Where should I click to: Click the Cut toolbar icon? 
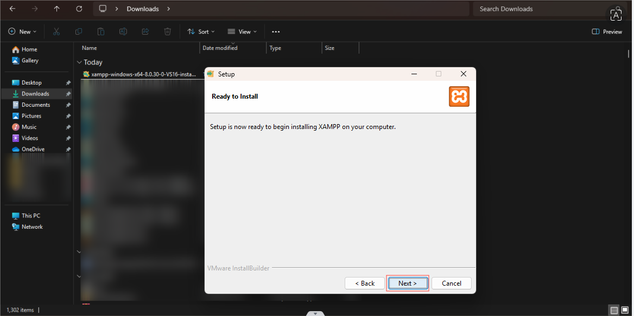(x=56, y=31)
